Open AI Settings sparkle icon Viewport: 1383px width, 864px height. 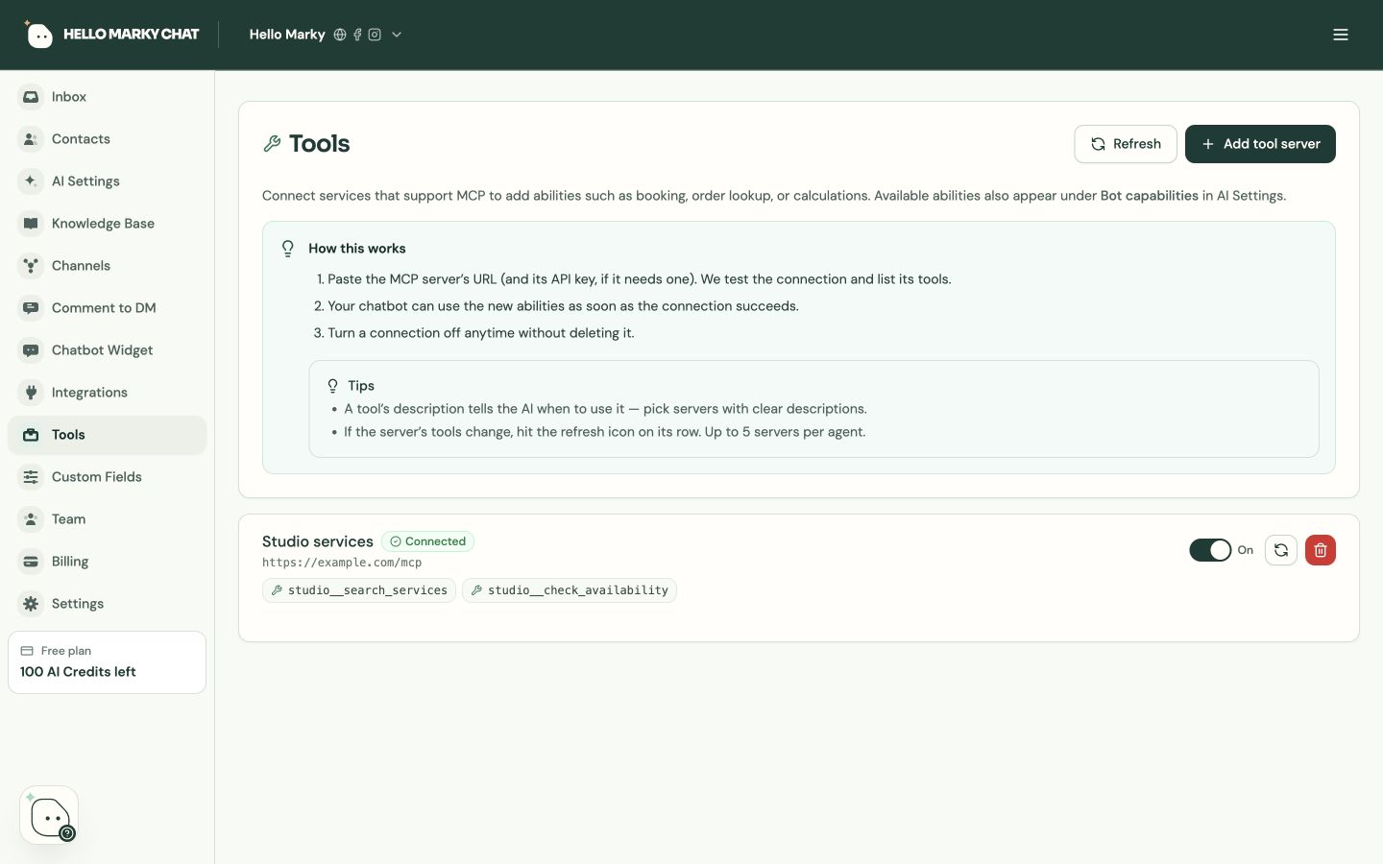pos(31,181)
